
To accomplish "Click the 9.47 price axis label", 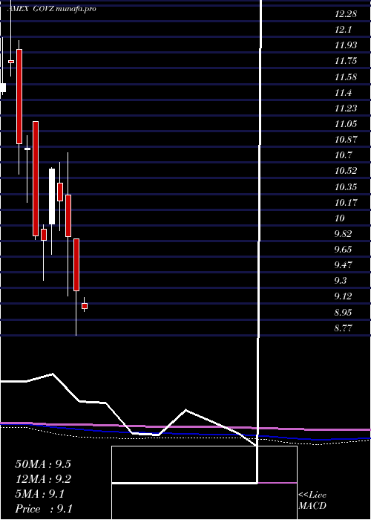I will tap(343, 264).
